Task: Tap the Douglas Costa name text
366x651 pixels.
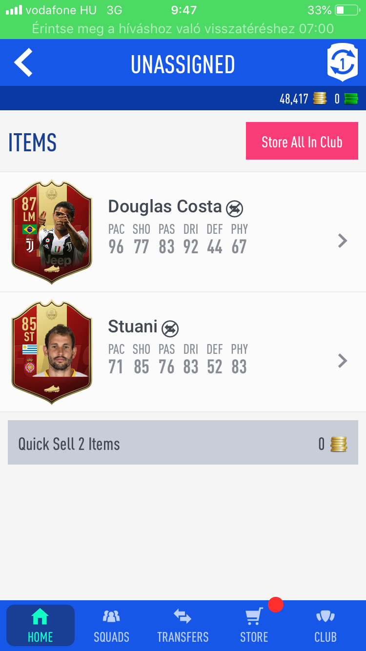Action: [x=165, y=207]
